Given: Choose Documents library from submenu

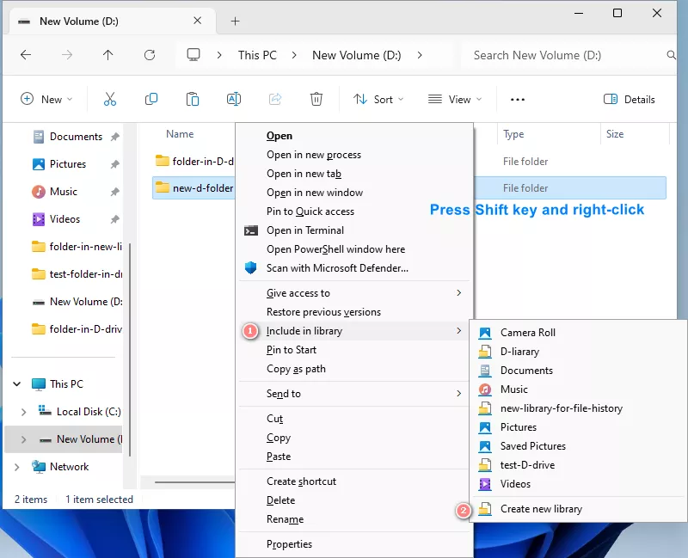Looking at the screenshot, I should [577, 371].
